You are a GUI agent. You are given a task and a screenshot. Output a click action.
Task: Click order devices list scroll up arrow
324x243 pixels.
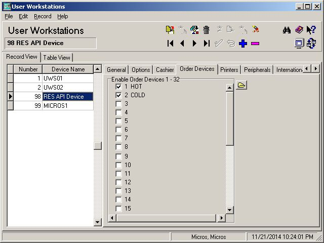click(229, 88)
